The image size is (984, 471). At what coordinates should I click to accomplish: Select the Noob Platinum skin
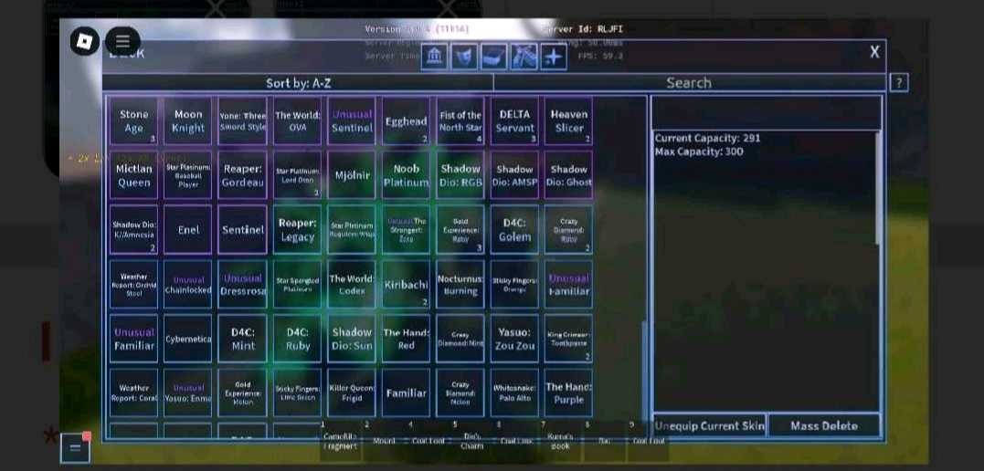click(406, 175)
